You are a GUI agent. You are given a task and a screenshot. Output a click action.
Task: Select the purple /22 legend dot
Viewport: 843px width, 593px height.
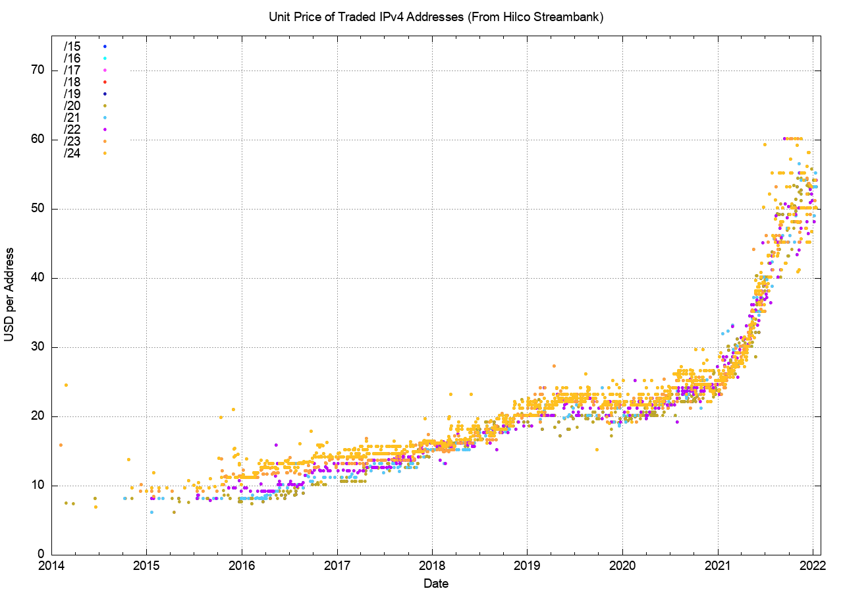(x=105, y=129)
